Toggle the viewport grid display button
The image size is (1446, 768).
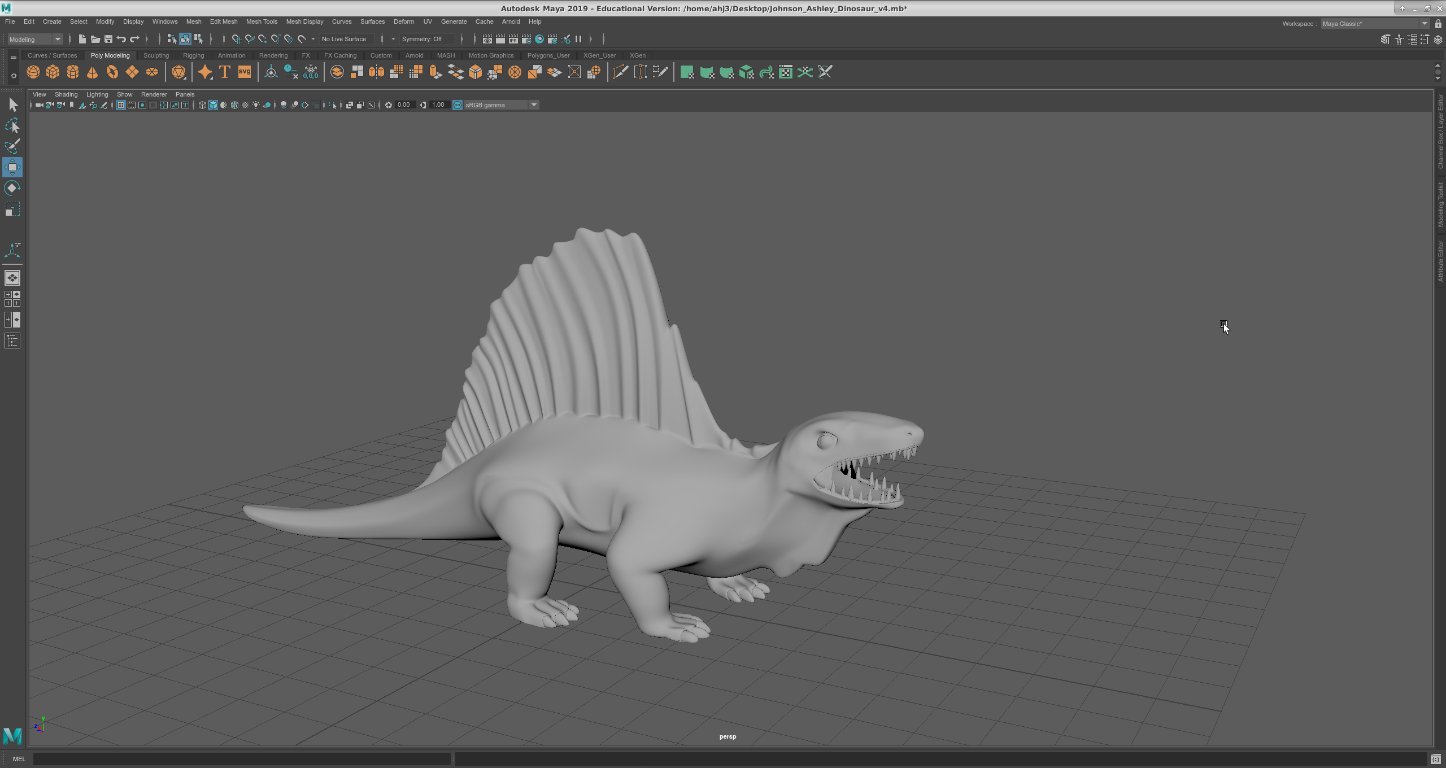(x=121, y=105)
